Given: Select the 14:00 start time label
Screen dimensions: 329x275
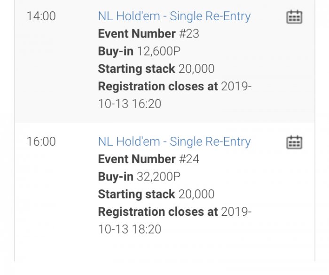Looking at the screenshot, I should pyautogui.click(x=41, y=16).
